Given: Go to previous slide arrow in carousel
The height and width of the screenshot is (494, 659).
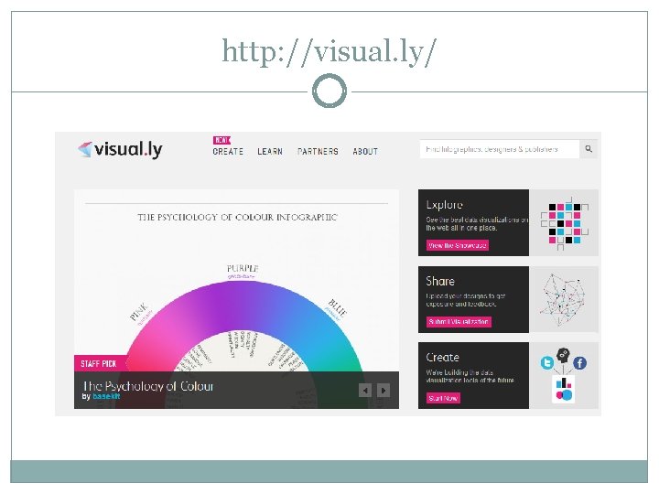Looking at the screenshot, I should coord(365,391).
